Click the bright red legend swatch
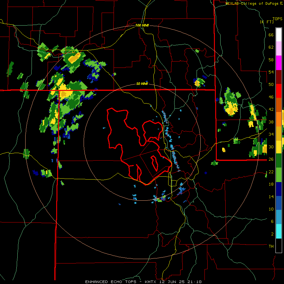The width and height of the screenshot is (284, 284). [279, 91]
